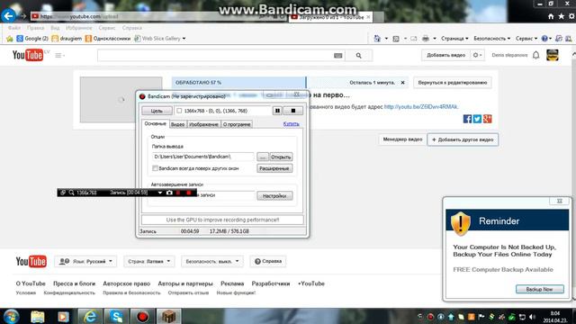Expand the language Русский dropdown
This screenshot has width=576, height=324.
86,262
